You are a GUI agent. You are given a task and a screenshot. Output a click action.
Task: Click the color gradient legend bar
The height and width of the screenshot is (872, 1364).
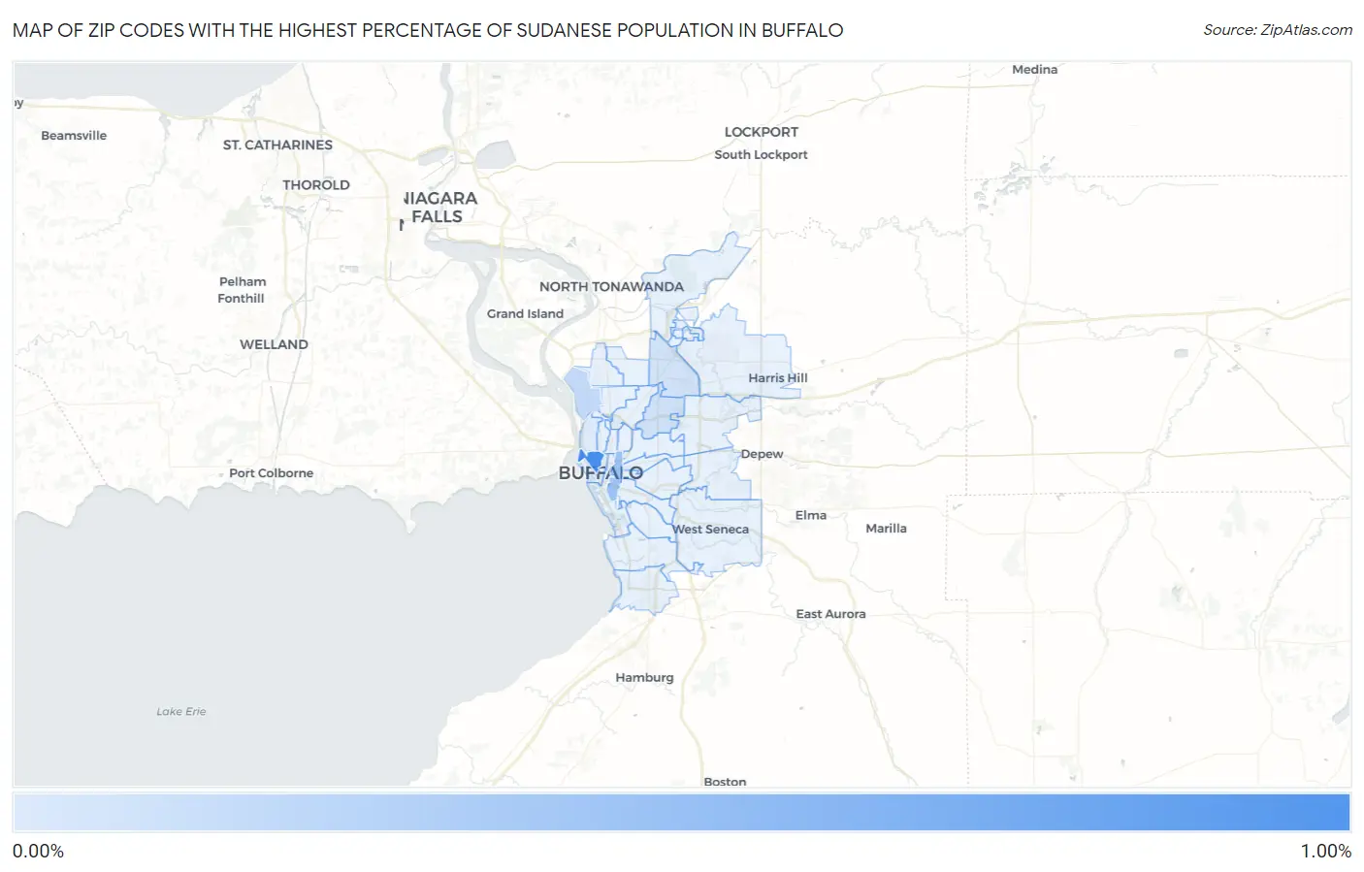[681, 813]
